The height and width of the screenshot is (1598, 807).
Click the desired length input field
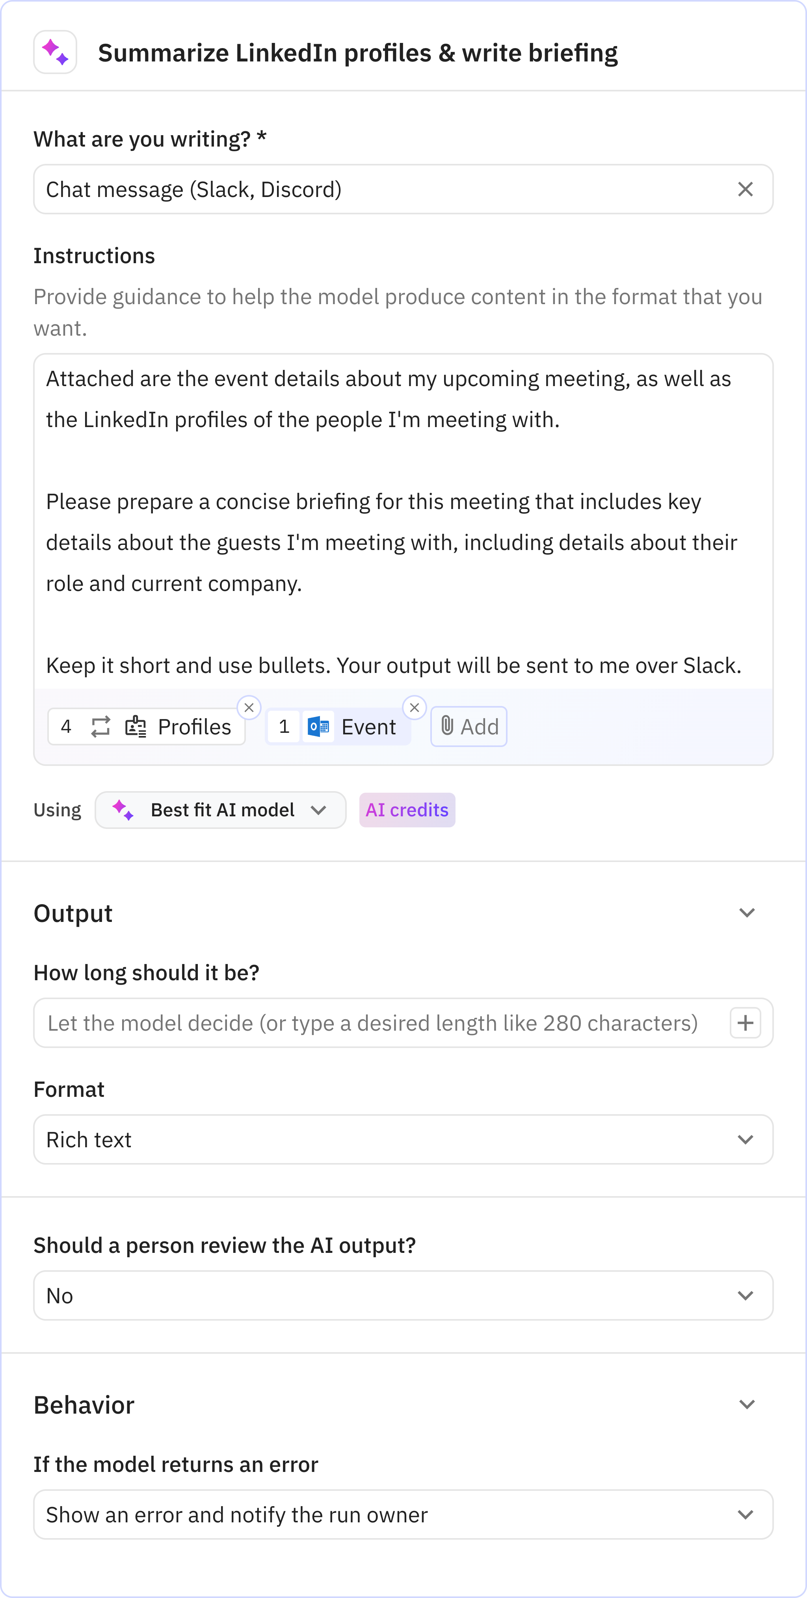click(x=372, y=1023)
